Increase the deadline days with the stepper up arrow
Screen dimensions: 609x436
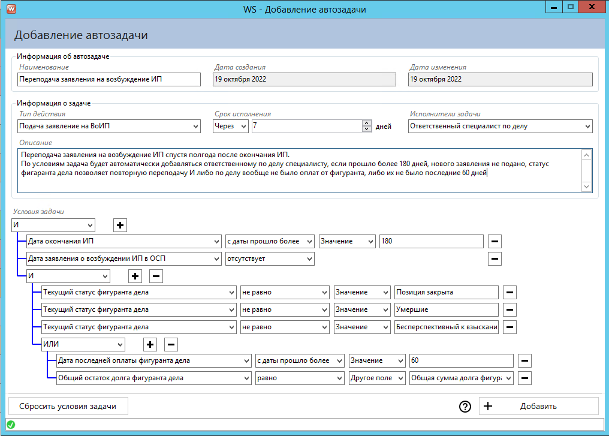click(x=367, y=124)
